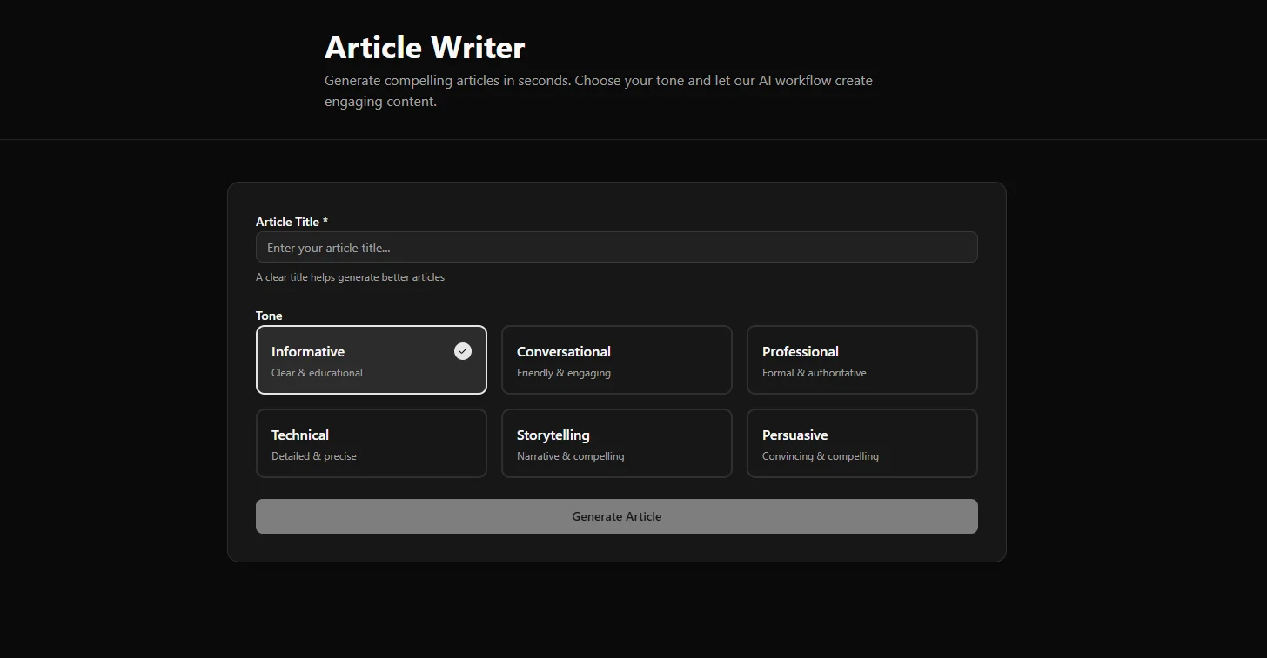1267x658 pixels.
Task: Pick the Persuasive tone option
Action: point(862,443)
